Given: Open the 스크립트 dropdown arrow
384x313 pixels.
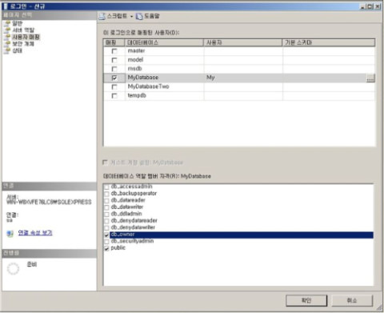Looking at the screenshot, I should click(x=131, y=17).
